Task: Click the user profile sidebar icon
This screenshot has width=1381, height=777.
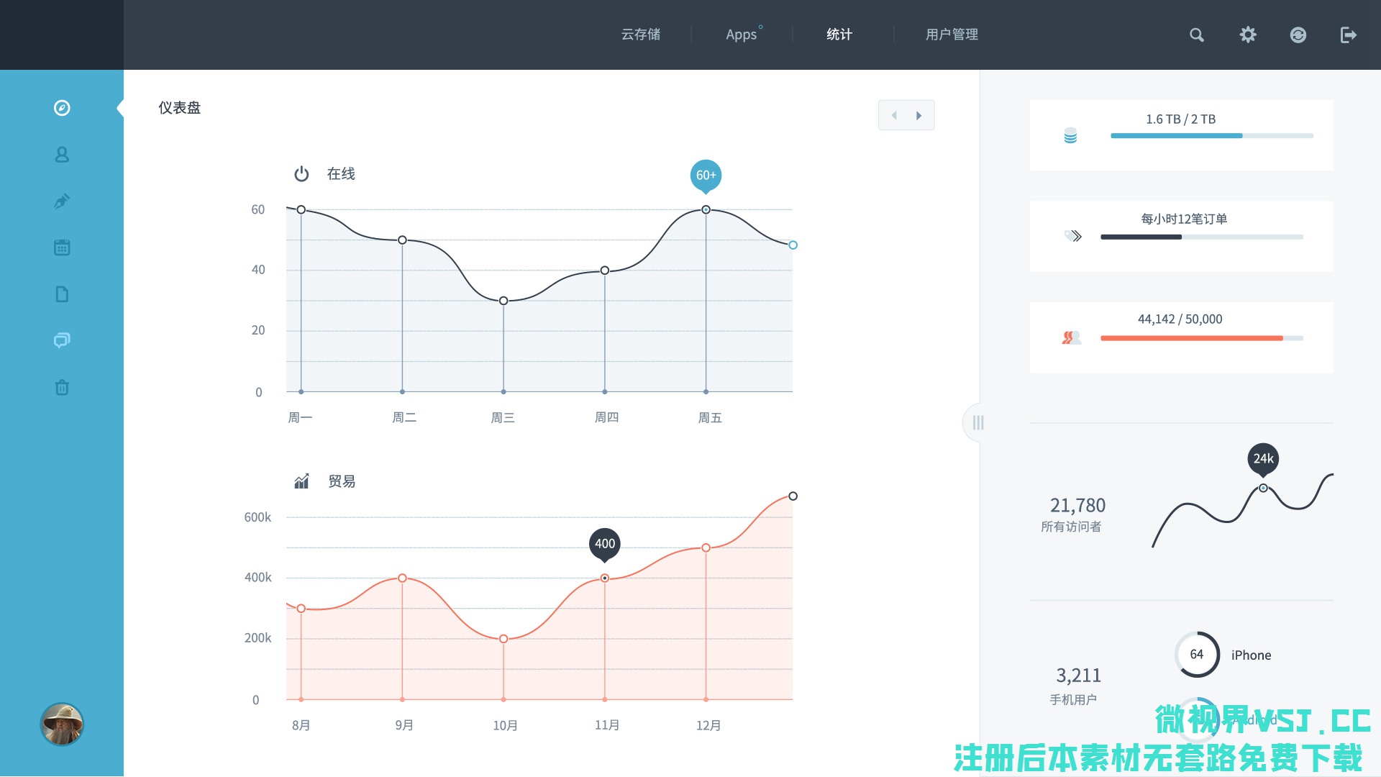Action: (62, 155)
